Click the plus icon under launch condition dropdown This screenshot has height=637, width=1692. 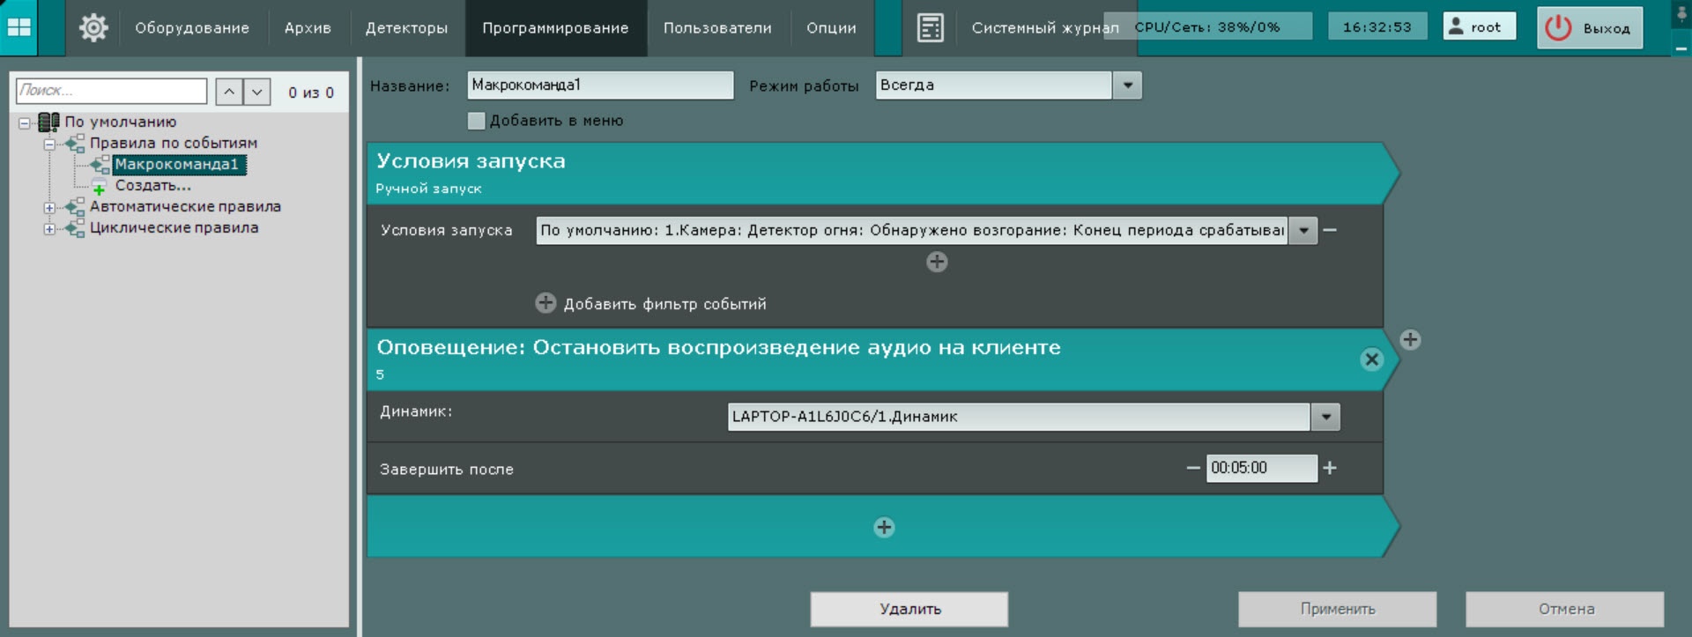click(x=937, y=262)
